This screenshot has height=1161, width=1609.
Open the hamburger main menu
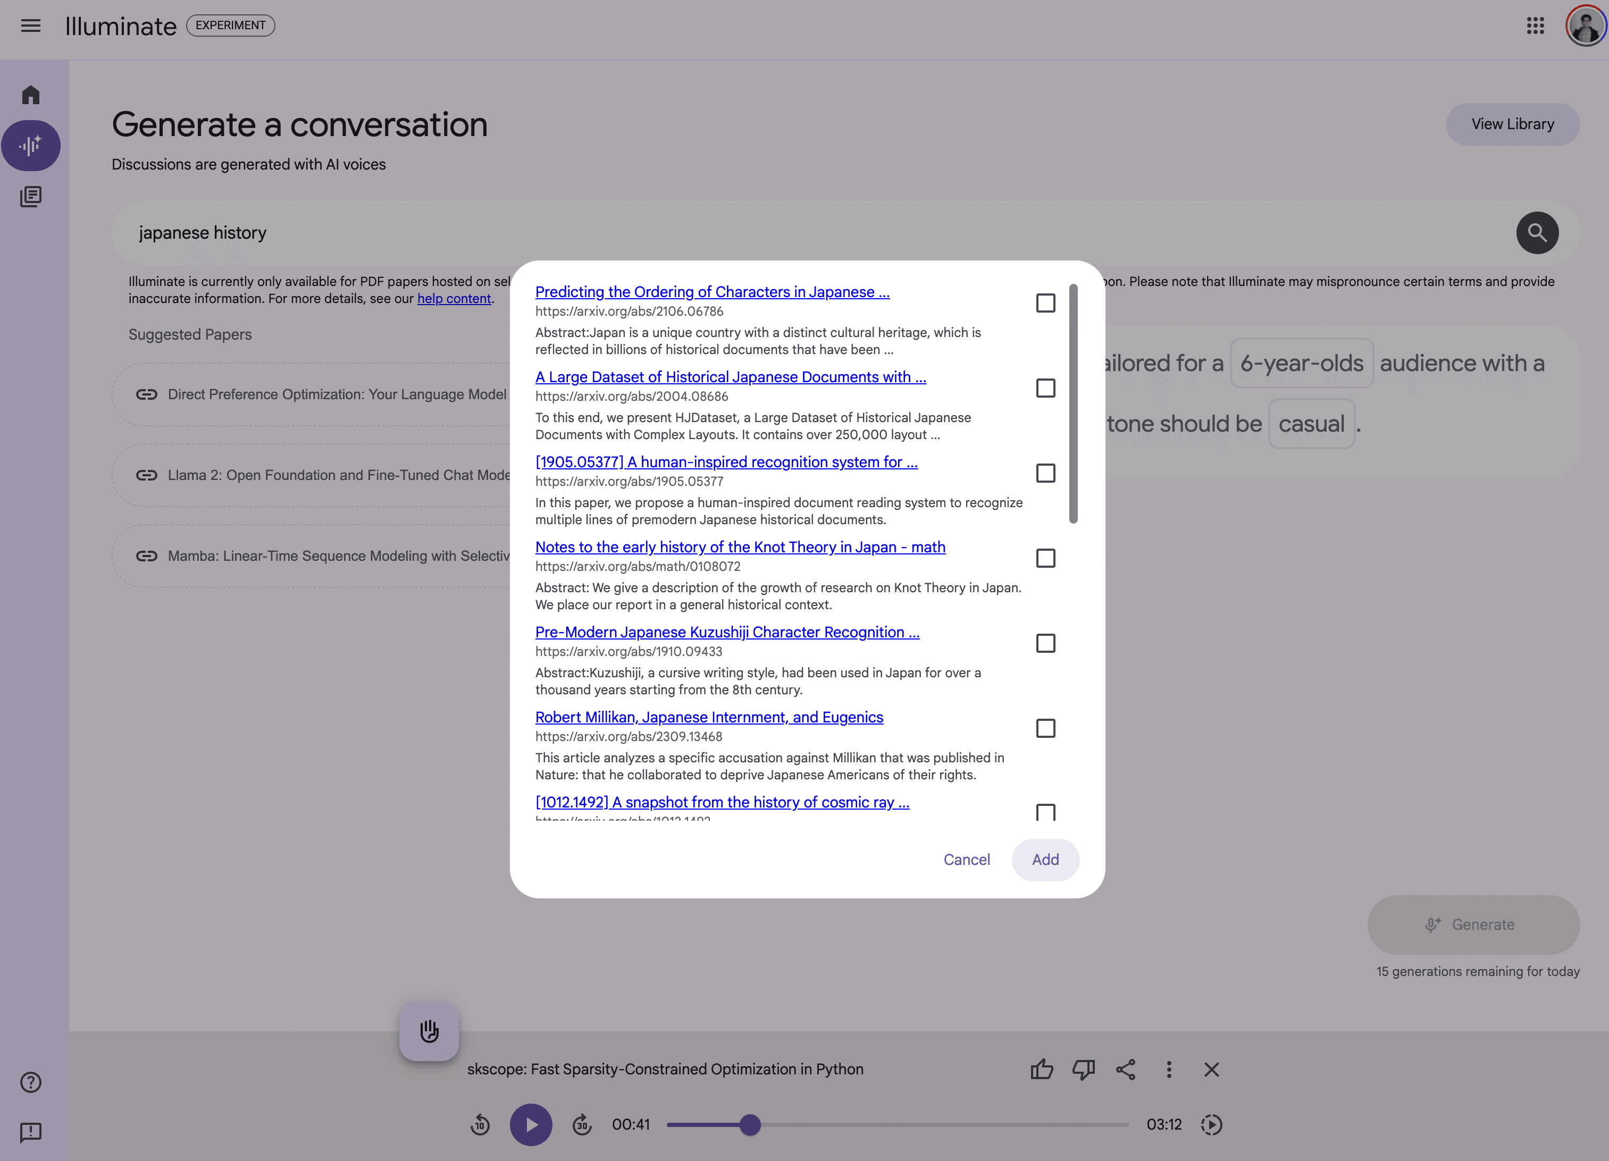(30, 26)
